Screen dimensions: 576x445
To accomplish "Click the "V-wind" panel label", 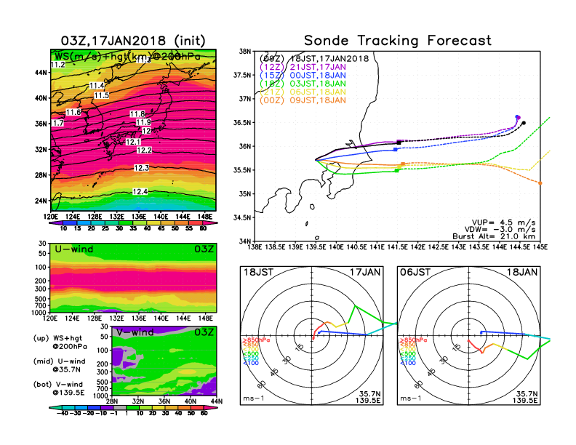I will [x=135, y=332].
